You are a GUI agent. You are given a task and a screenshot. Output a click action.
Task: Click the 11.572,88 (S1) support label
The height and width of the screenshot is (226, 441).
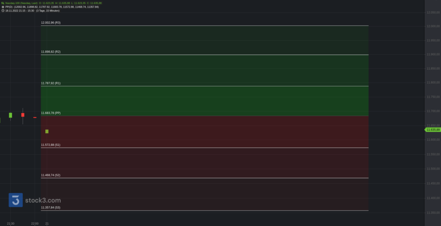click(x=51, y=145)
